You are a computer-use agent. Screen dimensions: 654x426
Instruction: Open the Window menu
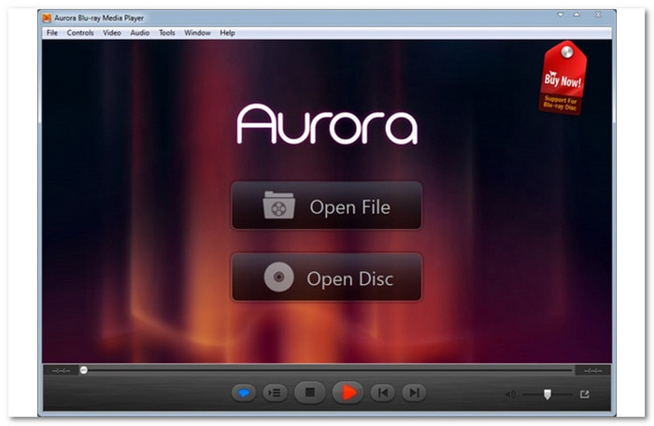[197, 33]
